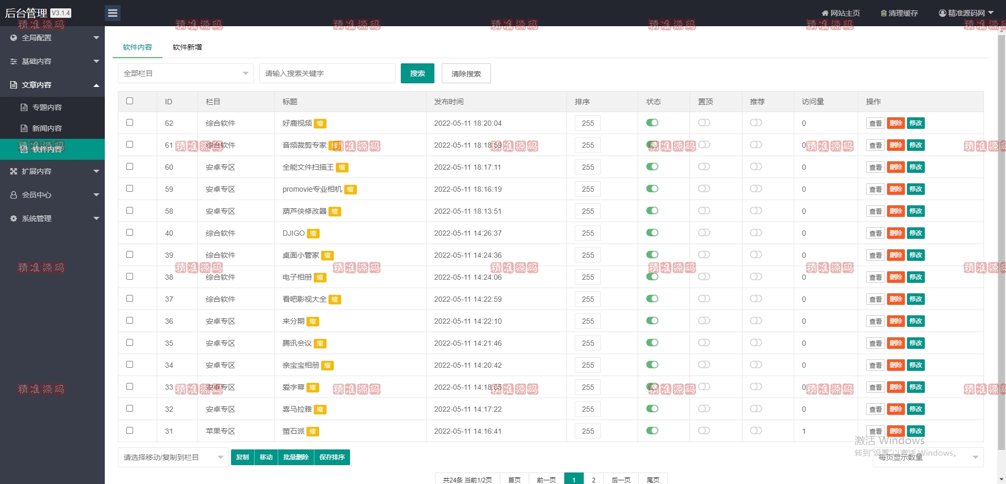Check the row checkbox for ID 31

[x=130, y=431]
